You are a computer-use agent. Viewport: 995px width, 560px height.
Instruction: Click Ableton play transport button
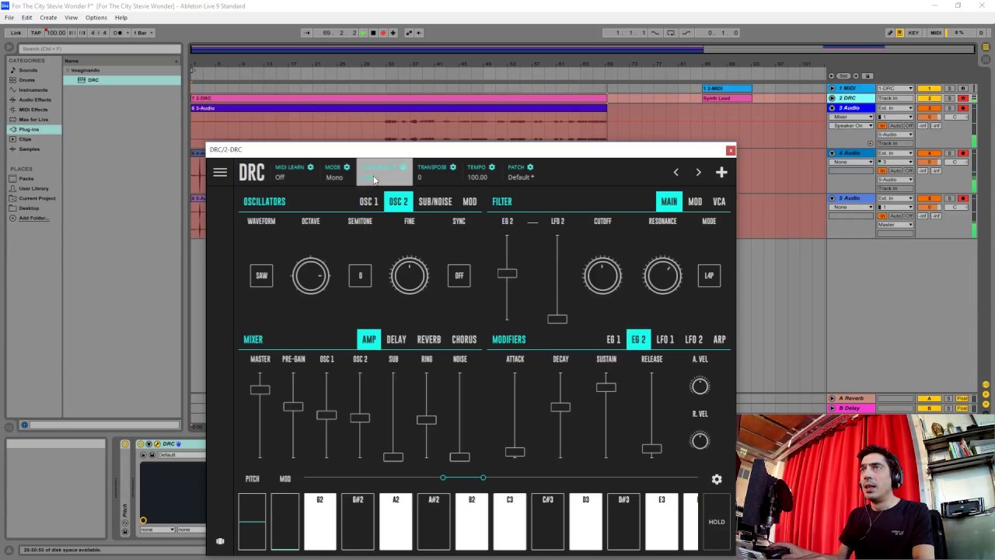coord(363,33)
